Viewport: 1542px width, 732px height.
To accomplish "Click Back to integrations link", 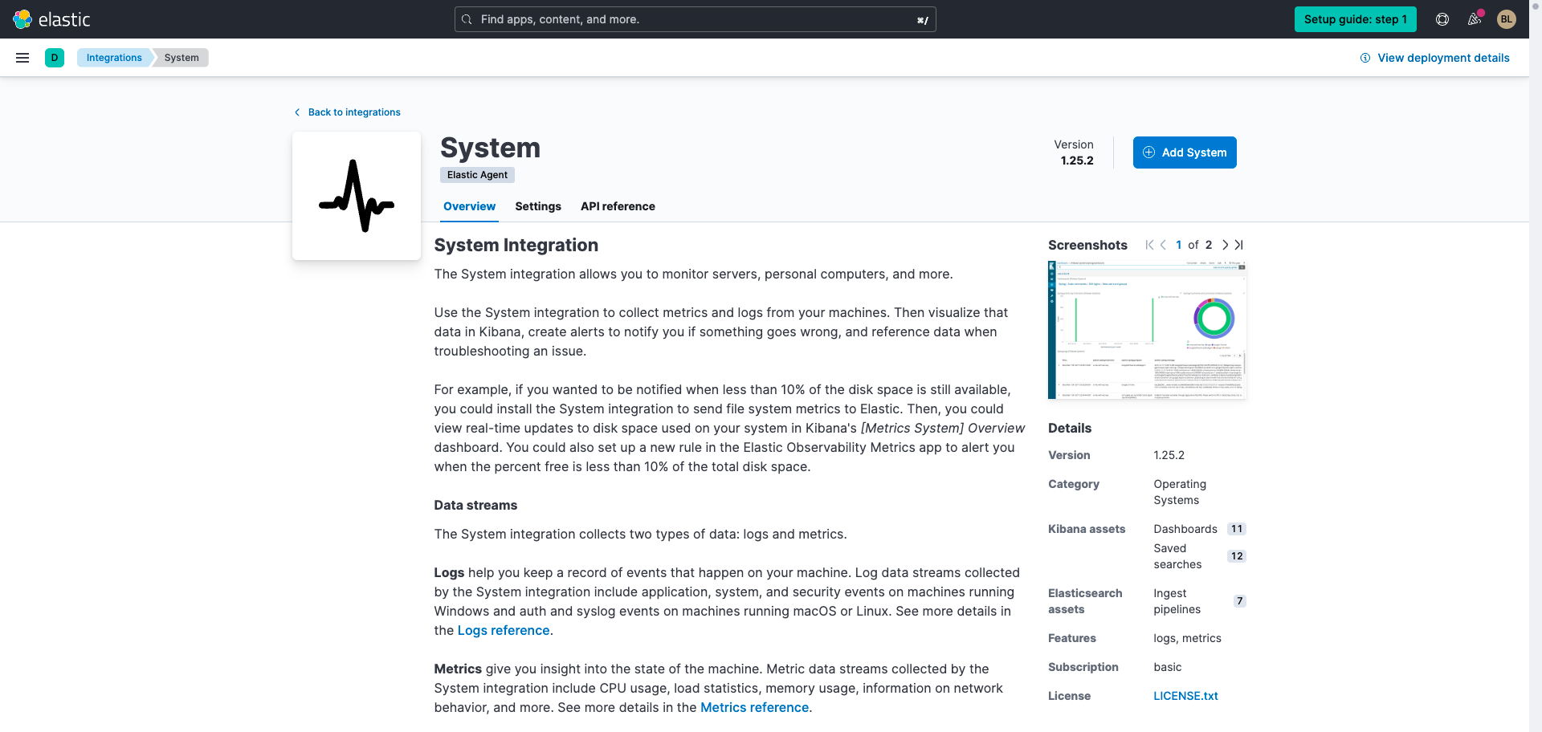I will tap(354, 112).
